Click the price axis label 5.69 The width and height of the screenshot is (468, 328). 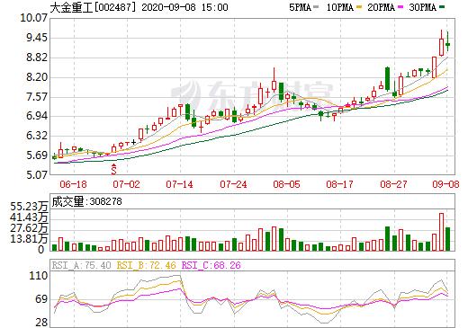pyautogui.click(x=37, y=155)
